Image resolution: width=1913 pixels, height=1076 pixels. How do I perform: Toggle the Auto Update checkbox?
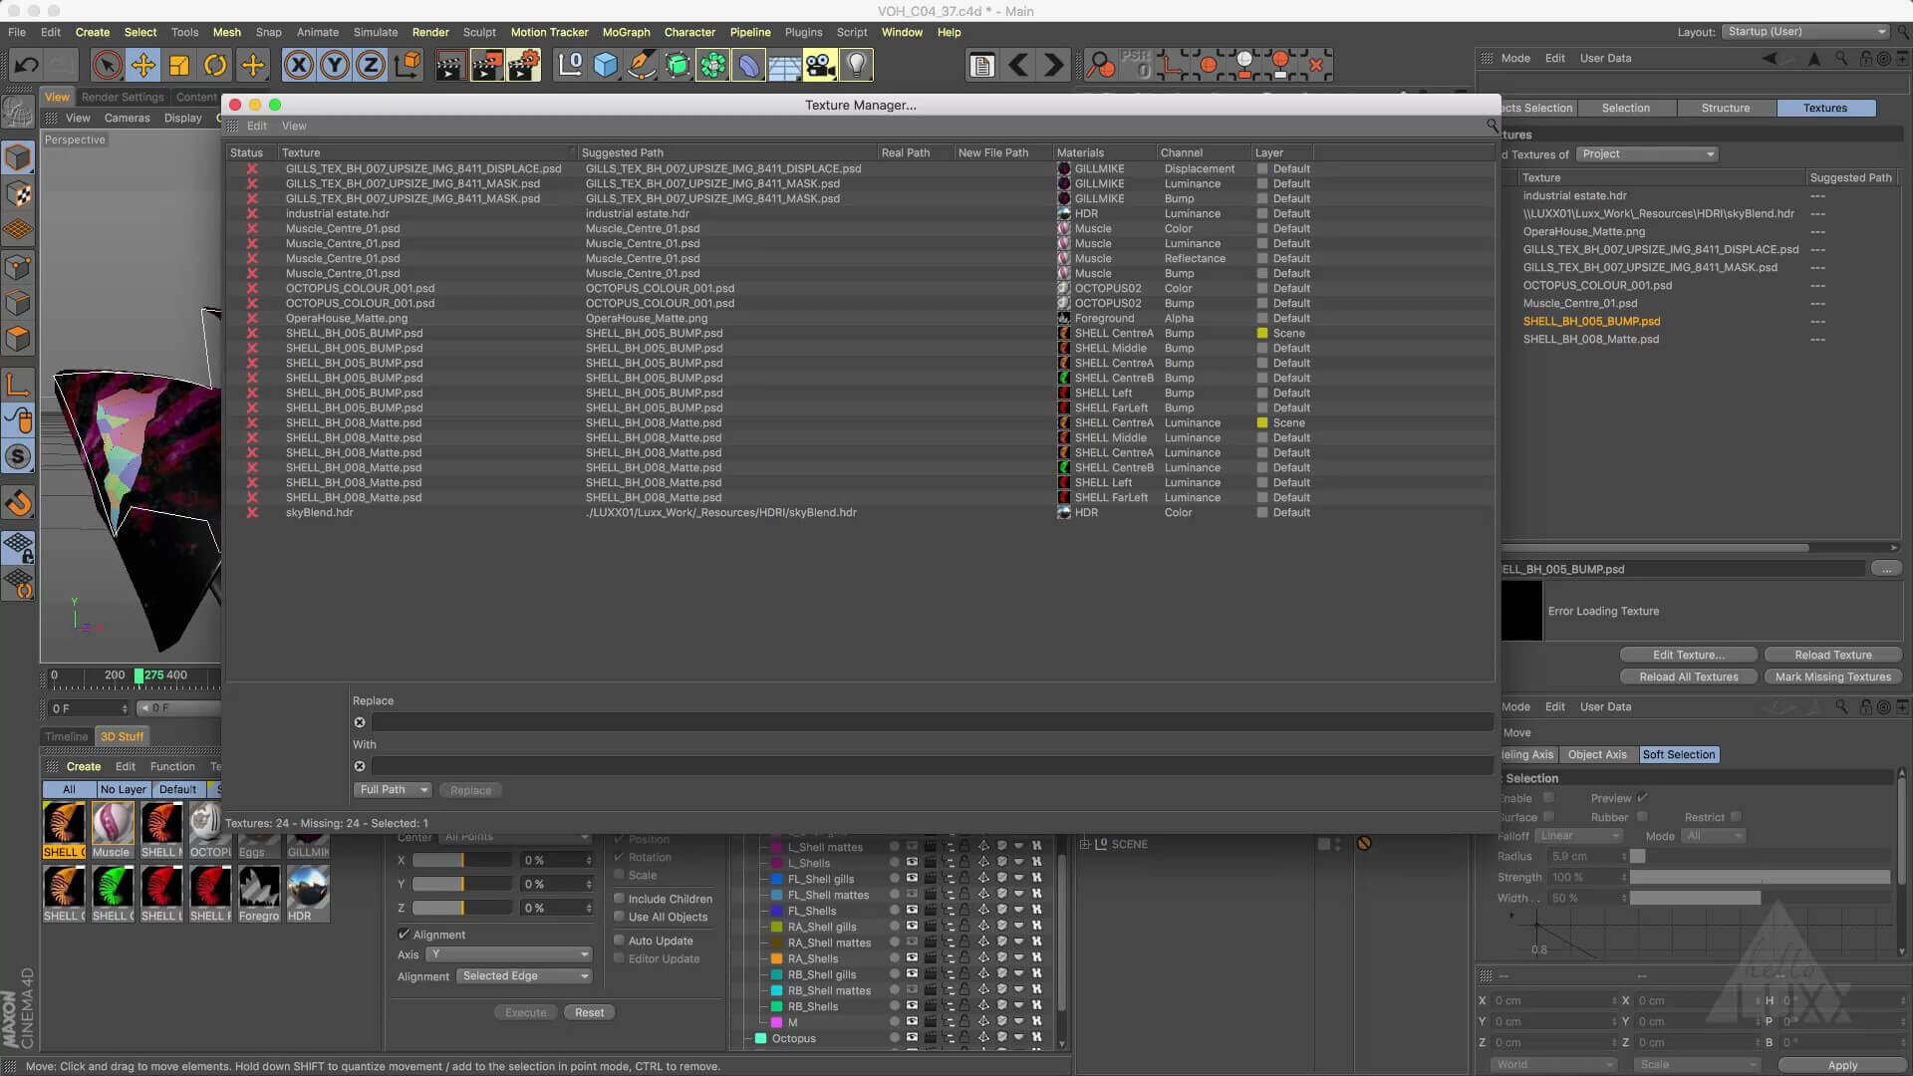(x=620, y=941)
